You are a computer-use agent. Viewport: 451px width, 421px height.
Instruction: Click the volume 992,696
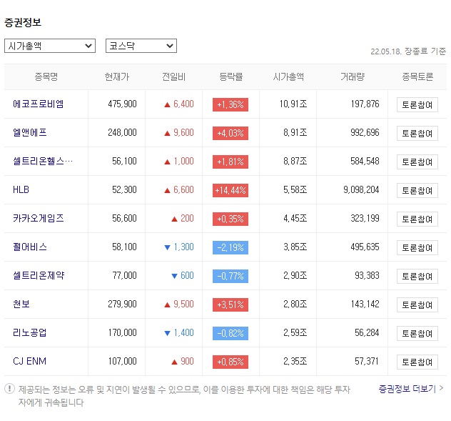click(365, 132)
